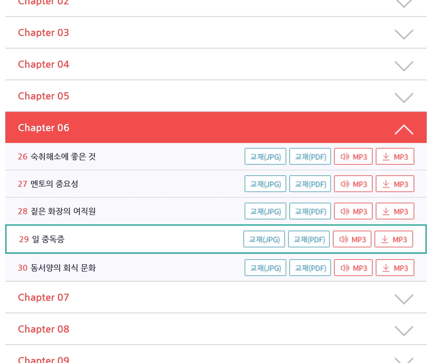
Task: Open 교재(PDF) for lesson 29
Action: (309, 239)
